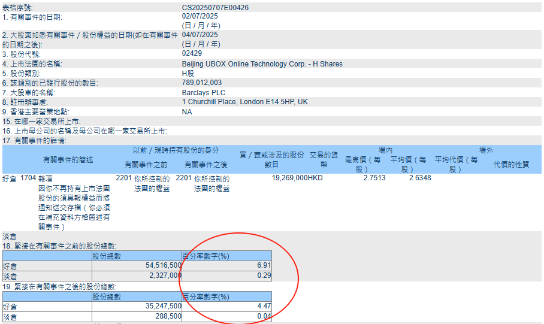Click the header 以前 / 現時持有股份的身分
Screen dimensions: 544x324
pos(176,150)
